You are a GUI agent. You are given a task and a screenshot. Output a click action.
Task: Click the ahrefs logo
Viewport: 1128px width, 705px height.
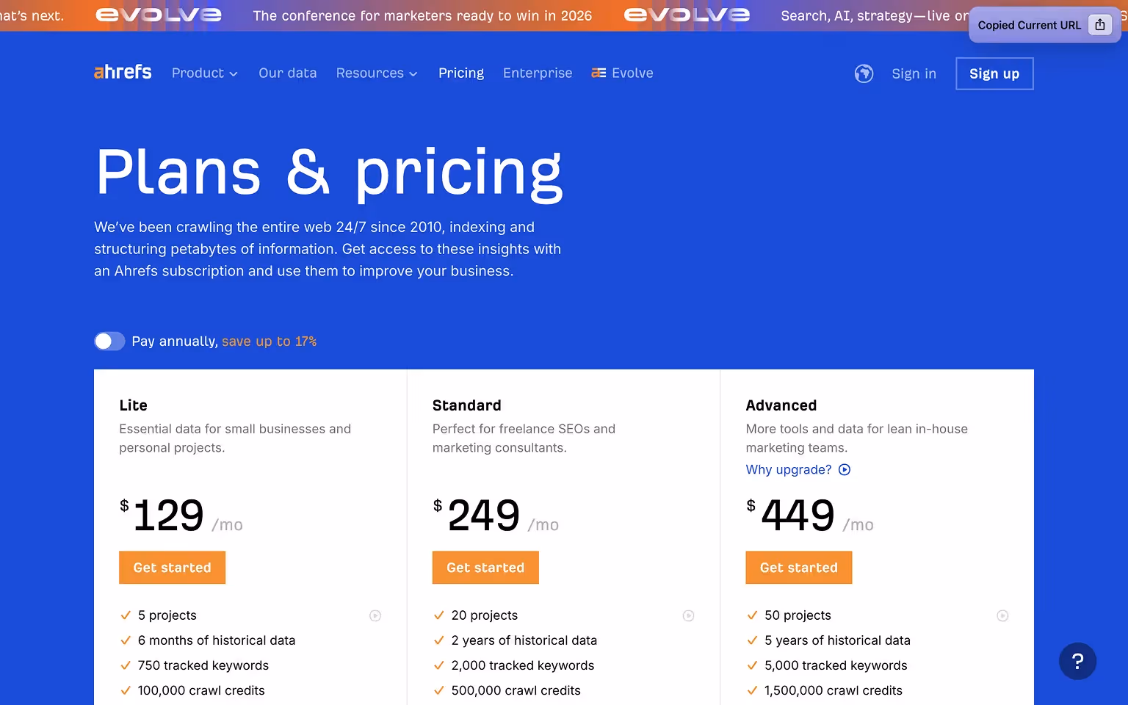[122, 72]
